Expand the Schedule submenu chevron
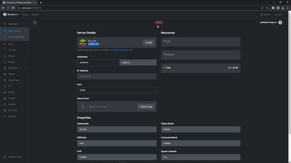Screen dimensions: 291x163 click(x=25, y=68)
